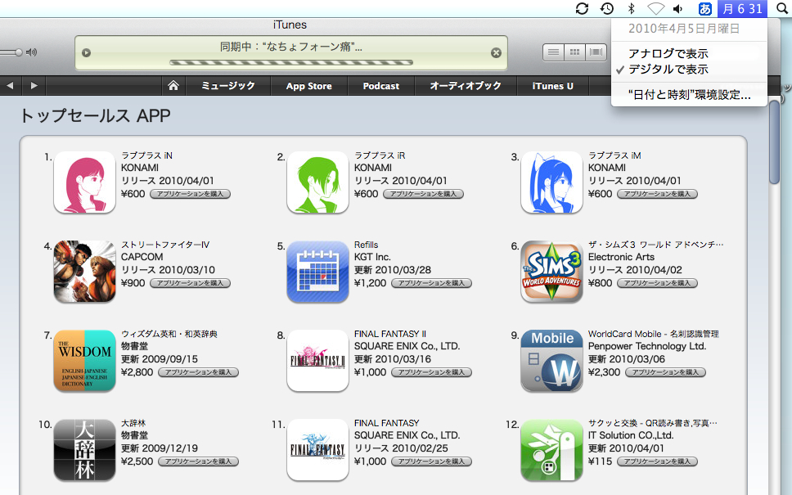Buy ラブプラス iN for ¥600
This screenshot has height=495, width=792.
[x=190, y=194]
